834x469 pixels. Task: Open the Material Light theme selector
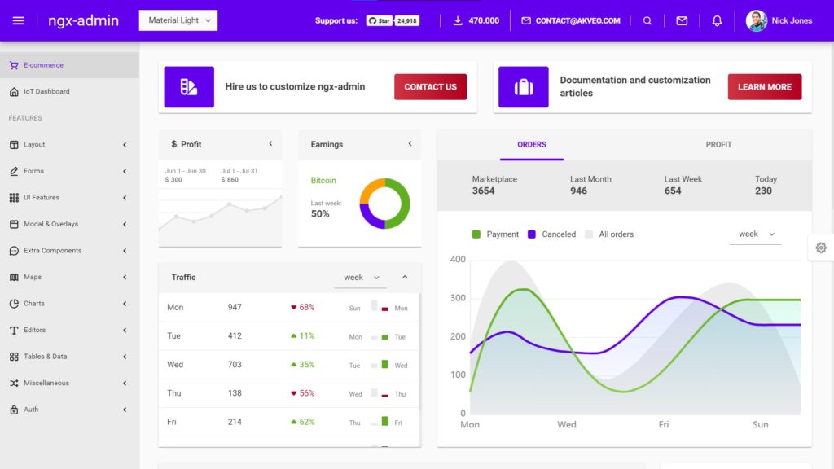tap(178, 20)
